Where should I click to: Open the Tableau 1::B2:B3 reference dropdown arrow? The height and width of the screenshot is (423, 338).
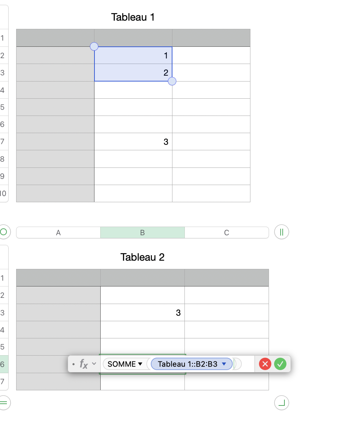click(x=224, y=364)
